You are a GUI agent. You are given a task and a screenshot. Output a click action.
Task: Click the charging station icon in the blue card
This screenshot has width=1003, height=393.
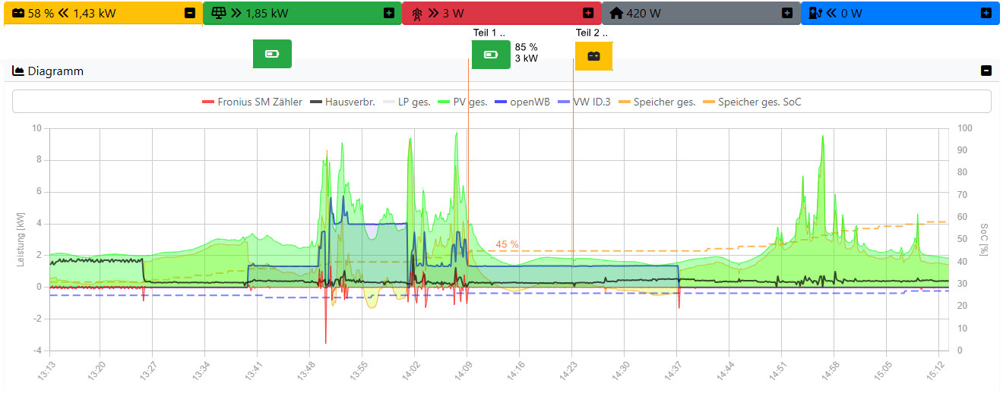click(815, 13)
